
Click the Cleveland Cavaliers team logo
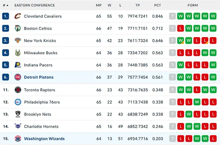pos(18,16)
